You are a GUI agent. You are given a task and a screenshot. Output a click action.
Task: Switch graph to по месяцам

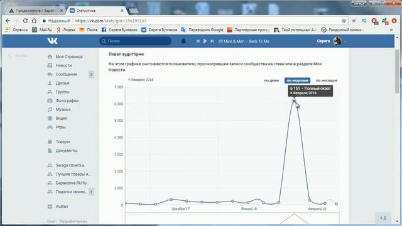(327, 80)
